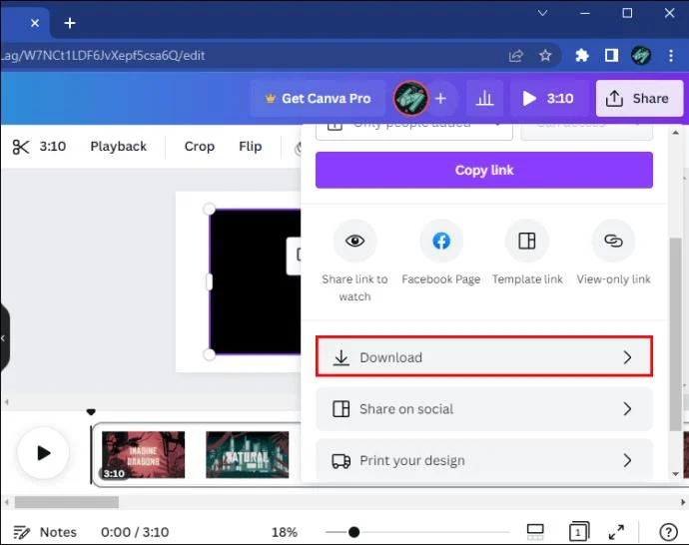Open Chrome extensions puzzle icon
The height and width of the screenshot is (545, 689).
pos(582,55)
